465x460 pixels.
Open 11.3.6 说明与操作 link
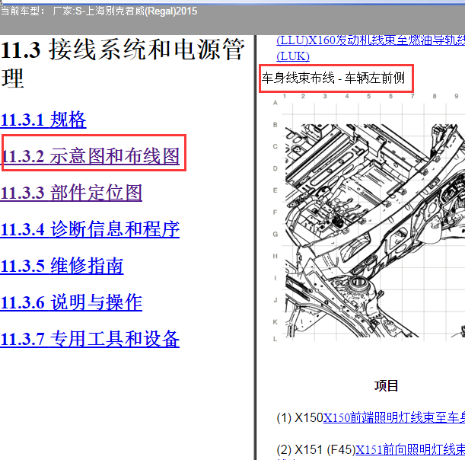tap(72, 302)
